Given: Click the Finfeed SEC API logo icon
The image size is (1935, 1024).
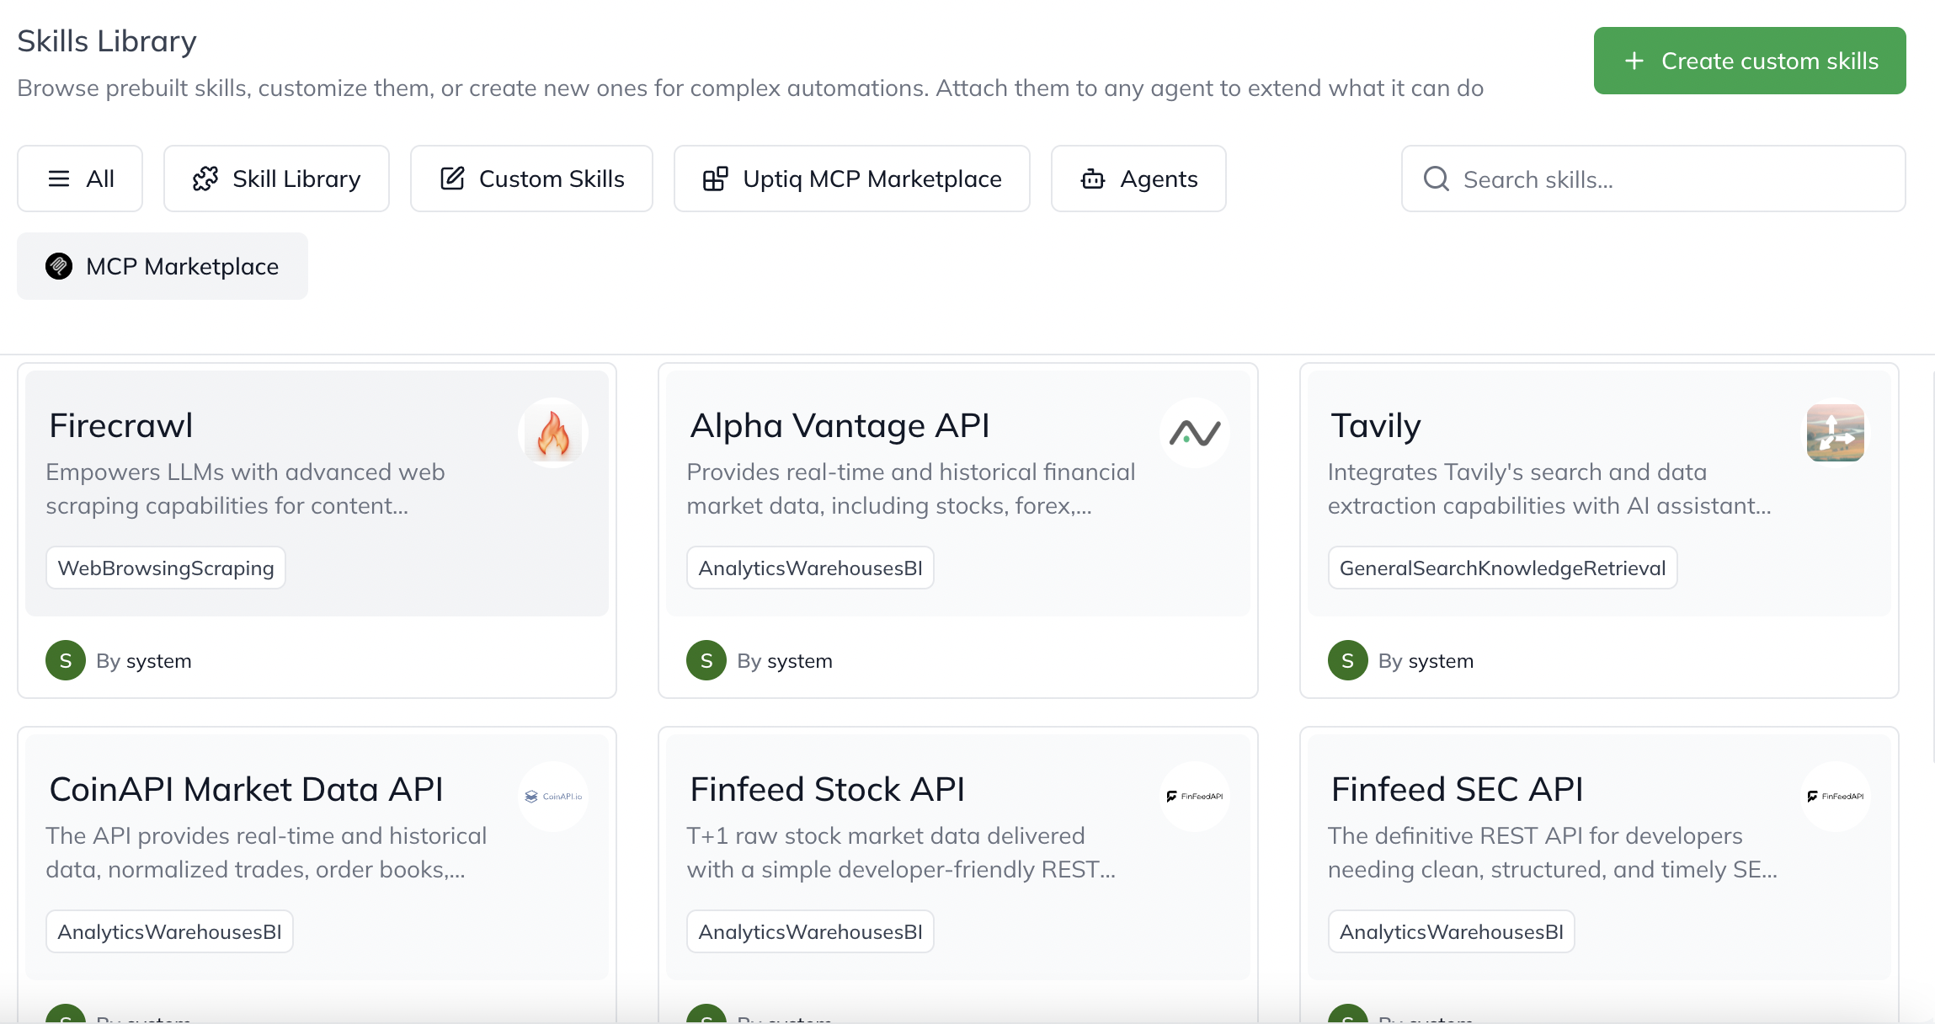Looking at the screenshot, I should click(1835, 797).
